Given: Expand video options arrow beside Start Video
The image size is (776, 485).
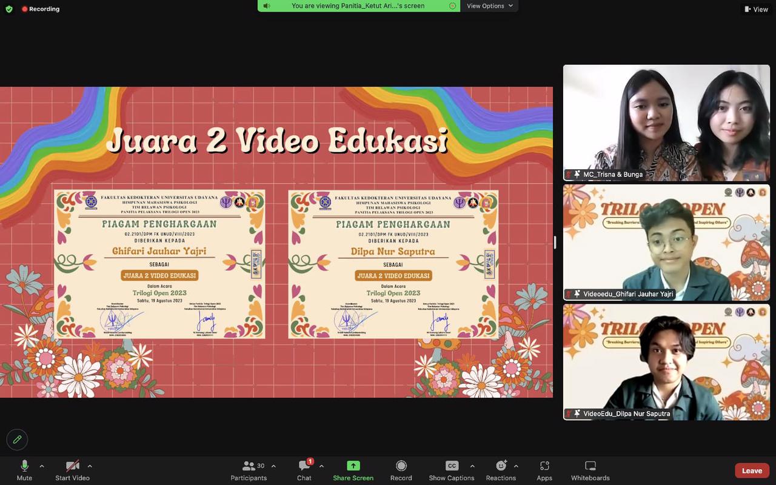Looking at the screenshot, I should pos(90,466).
